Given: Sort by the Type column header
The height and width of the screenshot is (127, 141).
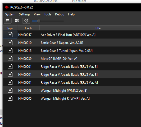Looking at the screenshot, I should click(10, 28).
